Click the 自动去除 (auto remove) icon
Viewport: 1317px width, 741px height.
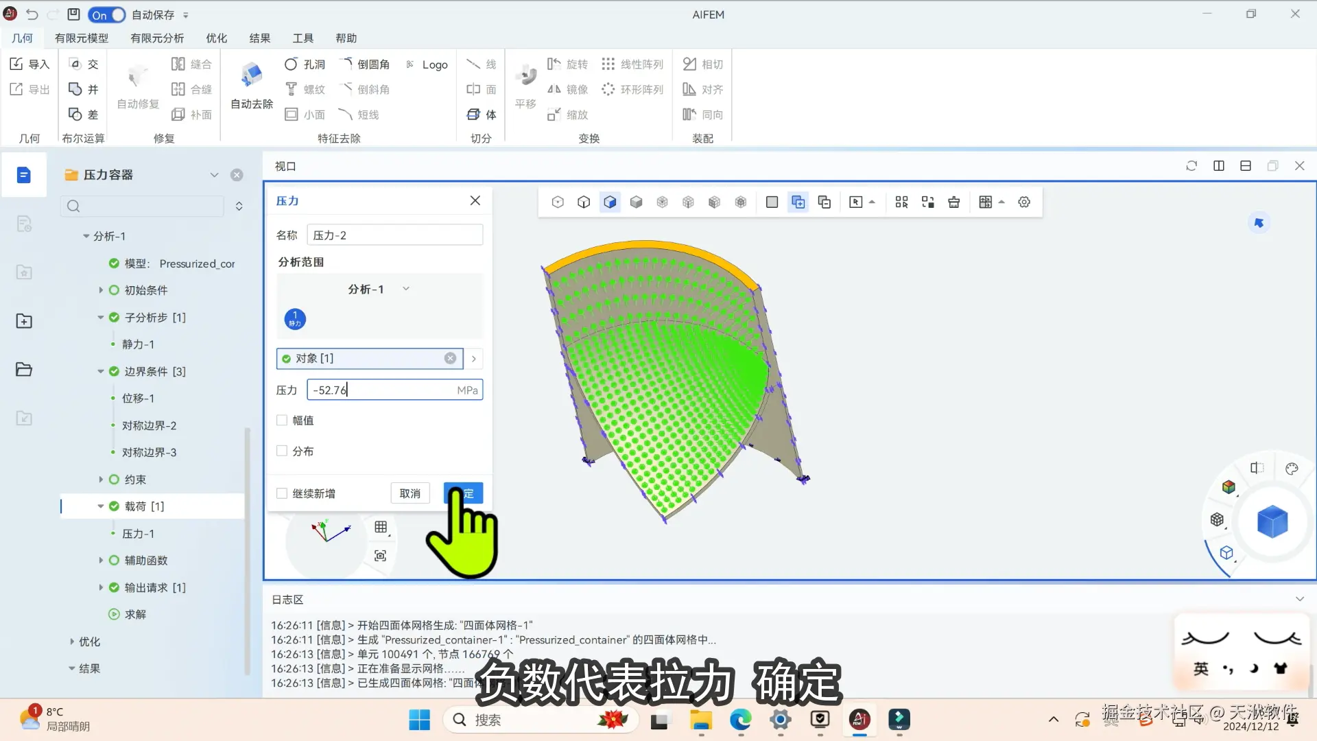(x=252, y=75)
